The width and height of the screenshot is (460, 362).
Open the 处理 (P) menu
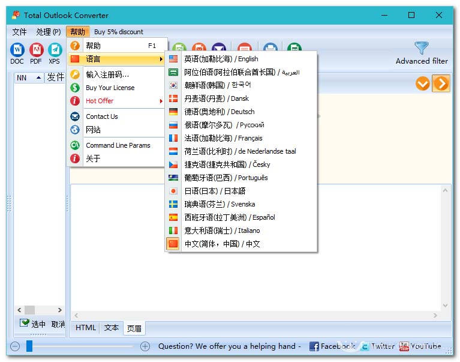point(49,32)
